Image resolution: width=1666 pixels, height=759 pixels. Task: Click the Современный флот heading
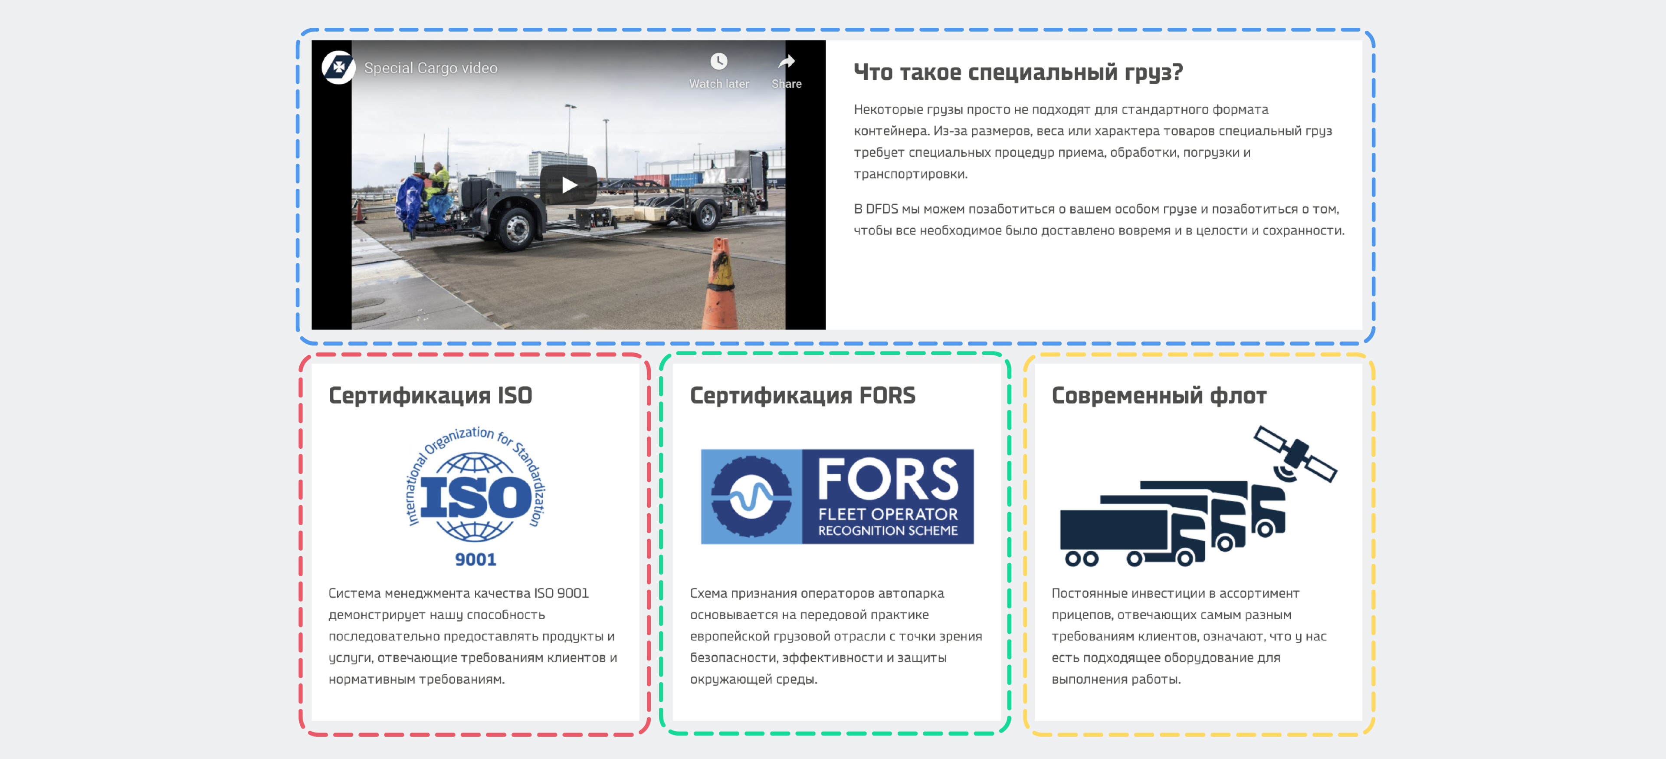[x=1159, y=395]
